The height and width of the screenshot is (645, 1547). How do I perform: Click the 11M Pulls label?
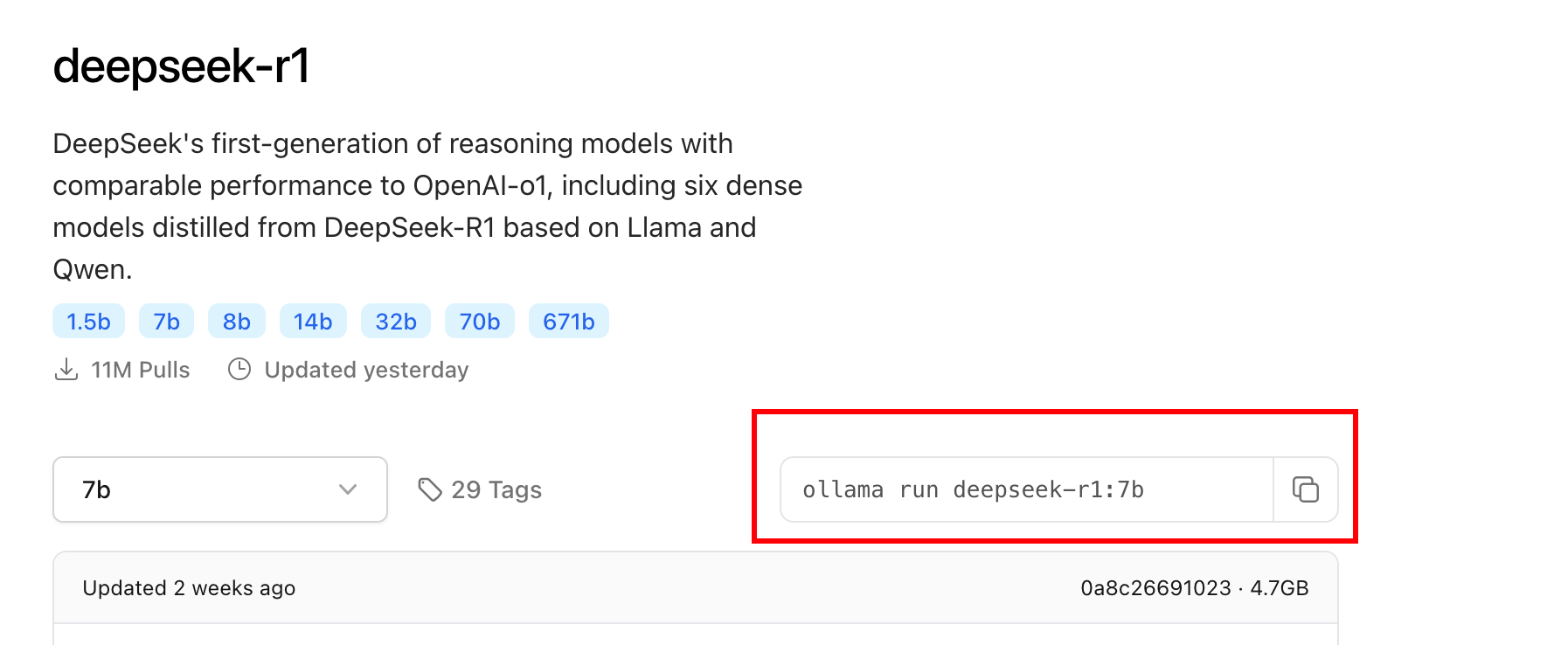(x=141, y=369)
